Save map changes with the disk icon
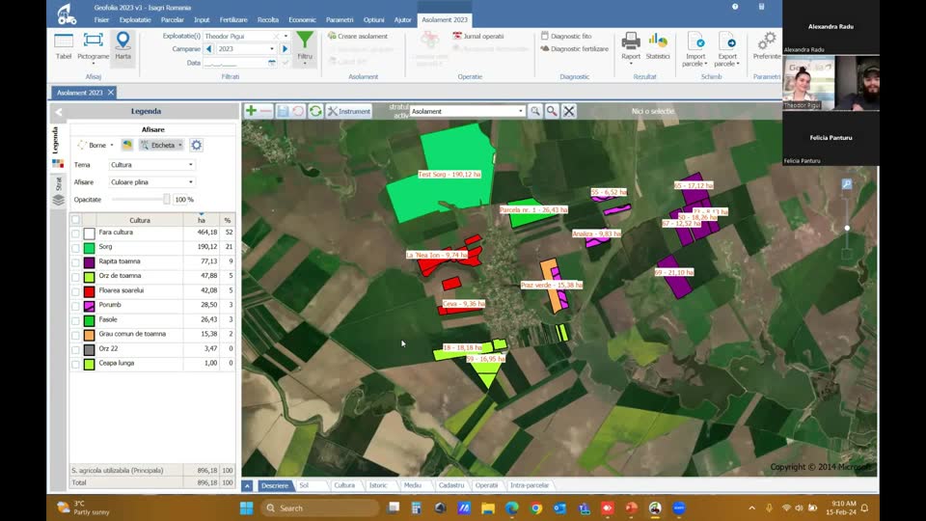The width and height of the screenshot is (926, 521). click(283, 111)
